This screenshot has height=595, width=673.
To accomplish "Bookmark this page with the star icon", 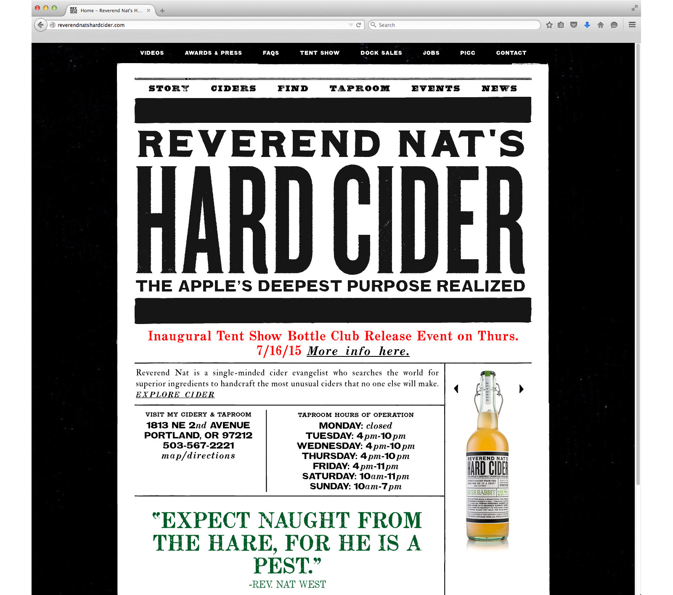I will coord(549,25).
